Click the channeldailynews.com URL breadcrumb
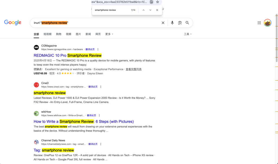 64,144
